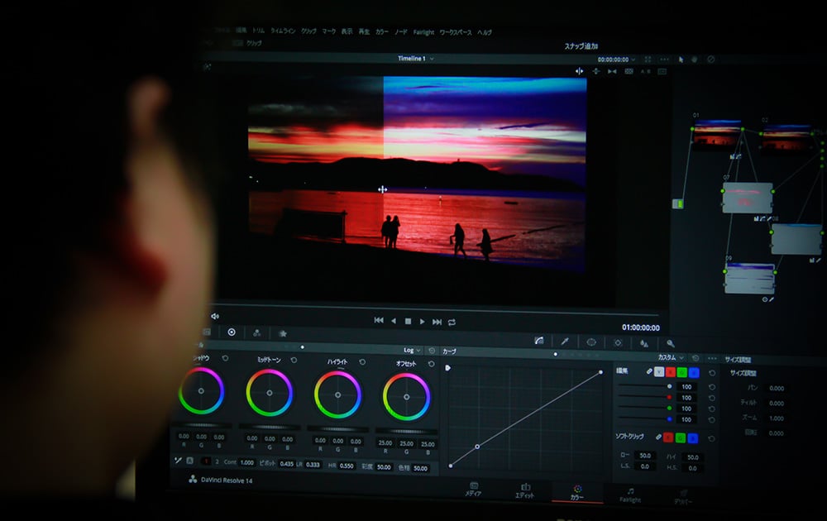Switch to the メディア page tab

coord(473,490)
